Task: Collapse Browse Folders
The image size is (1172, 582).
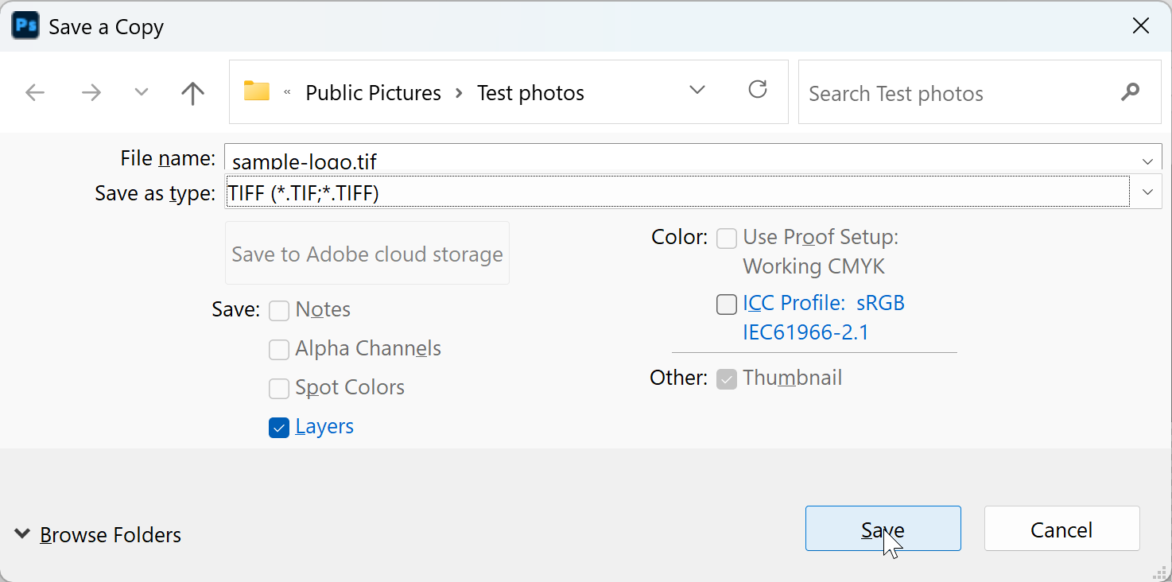Action: [x=98, y=534]
